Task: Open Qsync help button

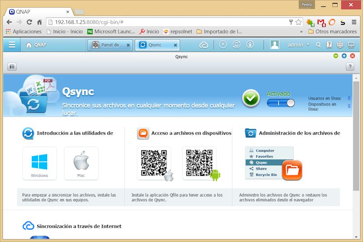Action: 350,67
